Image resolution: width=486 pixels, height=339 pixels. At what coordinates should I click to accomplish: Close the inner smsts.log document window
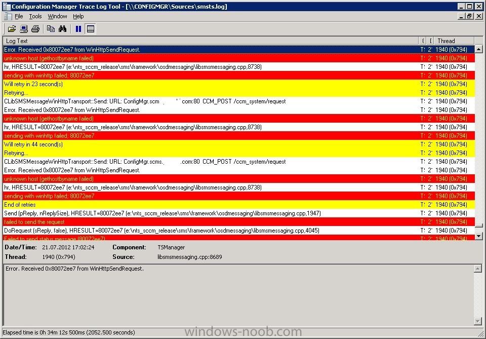pyautogui.click(x=479, y=16)
